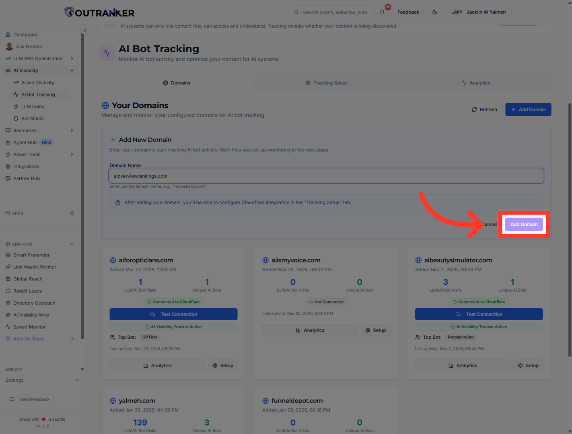Expand LLM SEO Optimization submenu
This screenshot has height=434, width=572.
click(x=72, y=59)
